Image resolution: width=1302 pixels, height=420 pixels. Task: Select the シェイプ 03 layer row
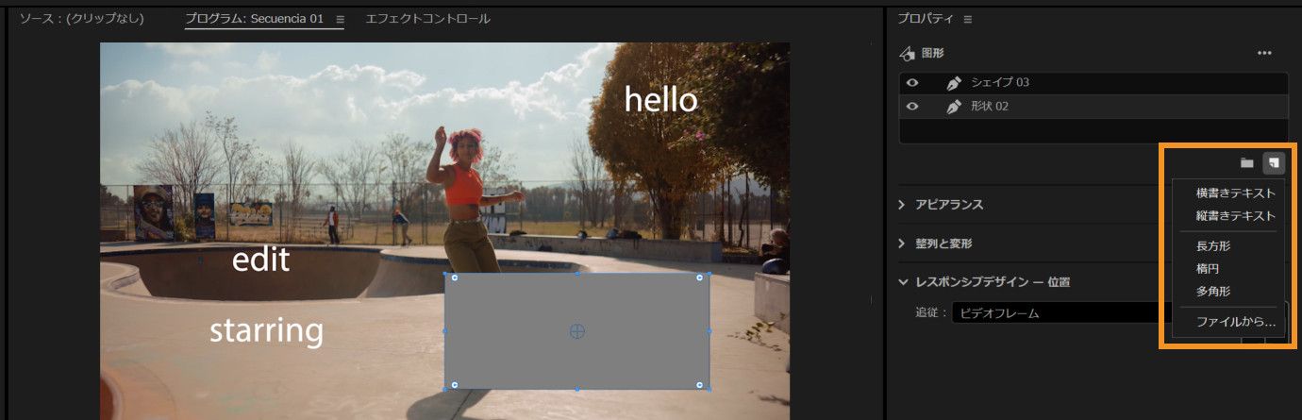[x=1093, y=83]
